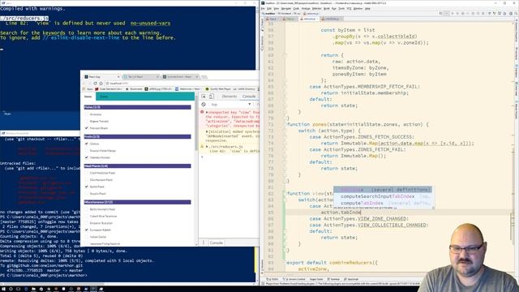519x292 pixels.
Task: Toggle DevTools device toolbar icon
Action: click(x=211, y=97)
